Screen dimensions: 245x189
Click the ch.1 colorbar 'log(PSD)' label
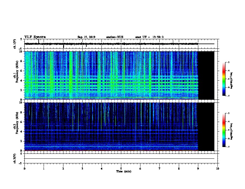pyautogui.click(x=232, y=80)
